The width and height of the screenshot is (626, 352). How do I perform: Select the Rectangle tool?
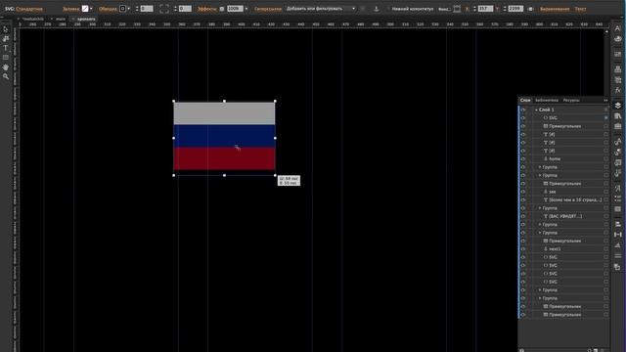(x=6, y=58)
